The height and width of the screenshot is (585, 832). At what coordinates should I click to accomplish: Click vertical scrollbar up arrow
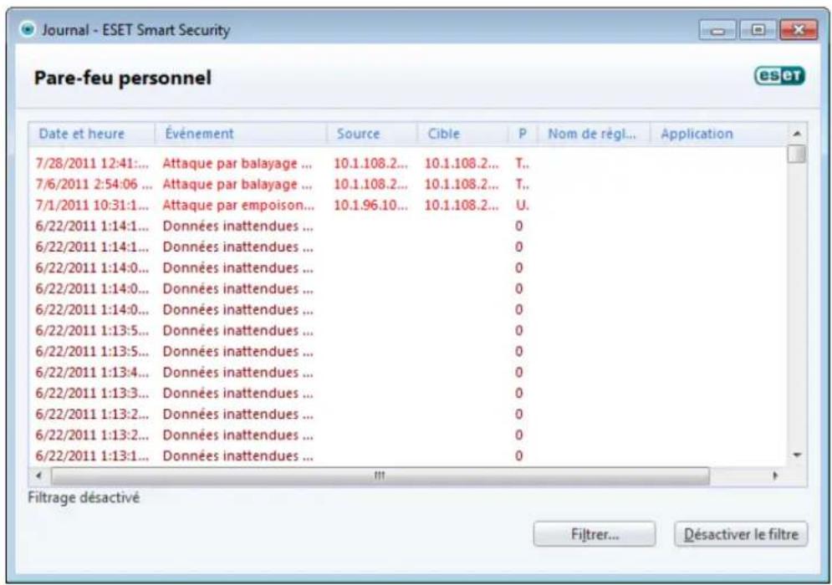pyautogui.click(x=797, y=134)
